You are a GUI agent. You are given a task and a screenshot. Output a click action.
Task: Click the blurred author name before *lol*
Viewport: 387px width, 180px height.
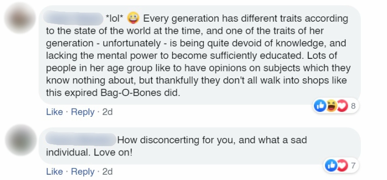tap(74, 19)
